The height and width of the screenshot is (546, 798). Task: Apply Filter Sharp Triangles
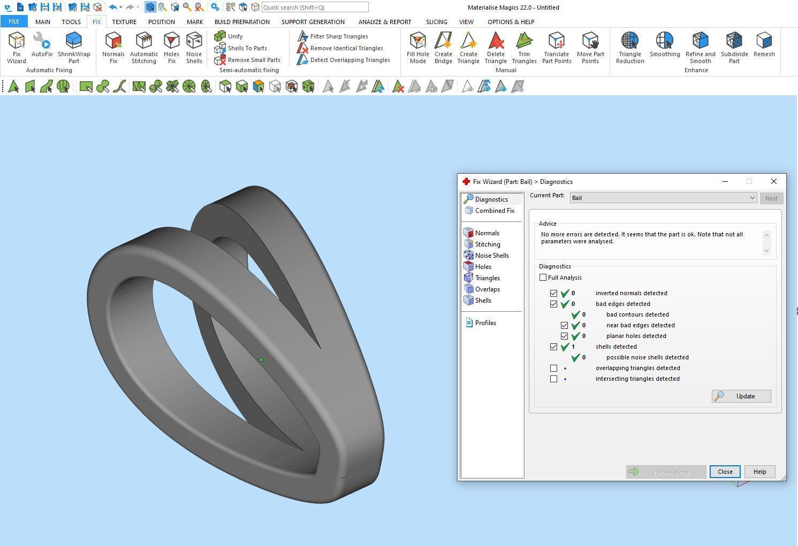coord(332,36)
